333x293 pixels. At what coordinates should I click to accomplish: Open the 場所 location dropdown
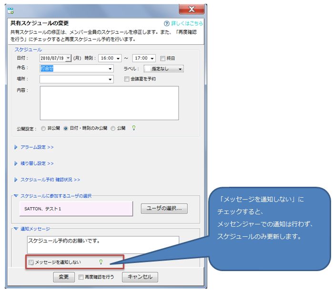coord(110,79)
